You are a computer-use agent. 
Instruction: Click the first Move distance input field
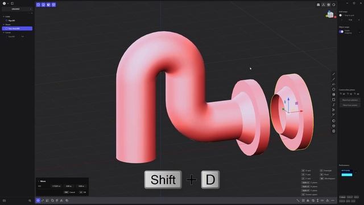pyautogui.click(x=56, y=186)
